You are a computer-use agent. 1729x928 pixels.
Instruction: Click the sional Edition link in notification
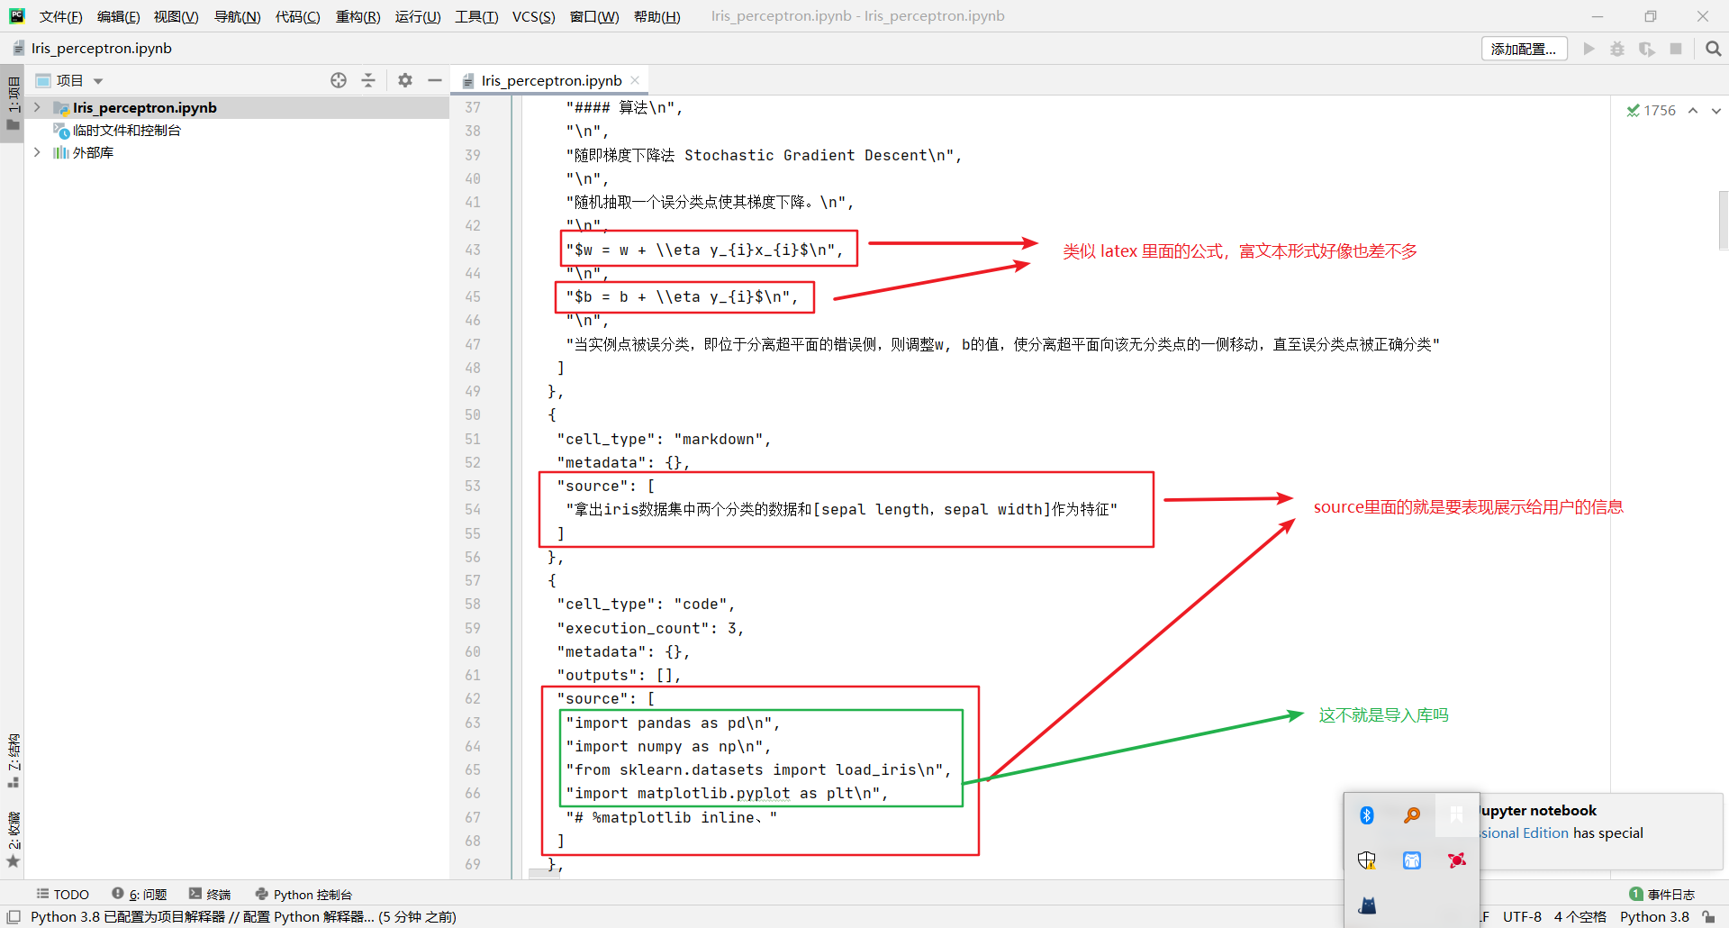click(1525, 833)
